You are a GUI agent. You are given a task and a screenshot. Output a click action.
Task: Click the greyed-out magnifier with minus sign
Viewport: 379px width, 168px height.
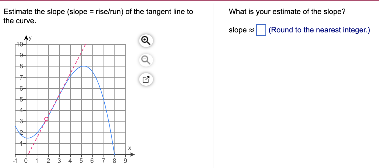[x=146, y=60]
